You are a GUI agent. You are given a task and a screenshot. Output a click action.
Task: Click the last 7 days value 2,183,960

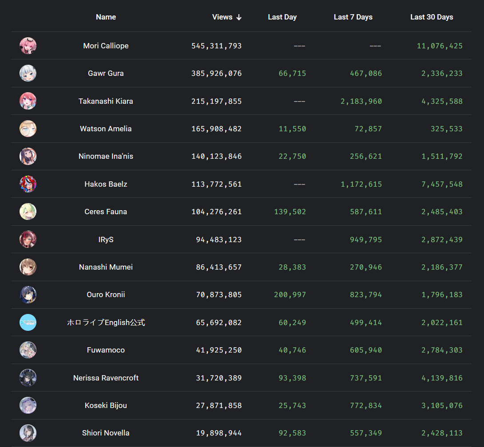pyautogui.click(x=361, y=101)
